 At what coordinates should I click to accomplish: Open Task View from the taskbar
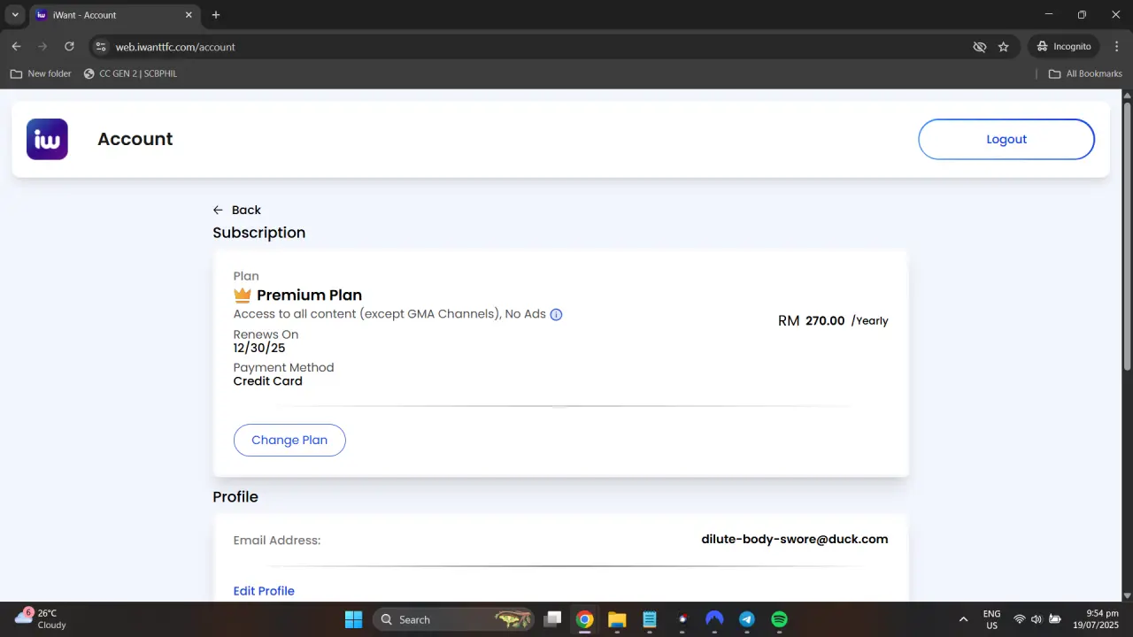(x=552, y=619)
